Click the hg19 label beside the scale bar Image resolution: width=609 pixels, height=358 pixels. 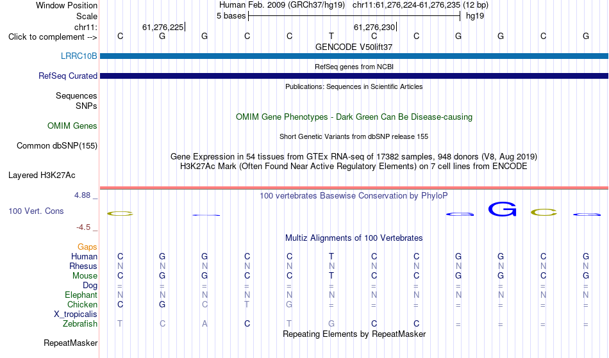(475, 16)
